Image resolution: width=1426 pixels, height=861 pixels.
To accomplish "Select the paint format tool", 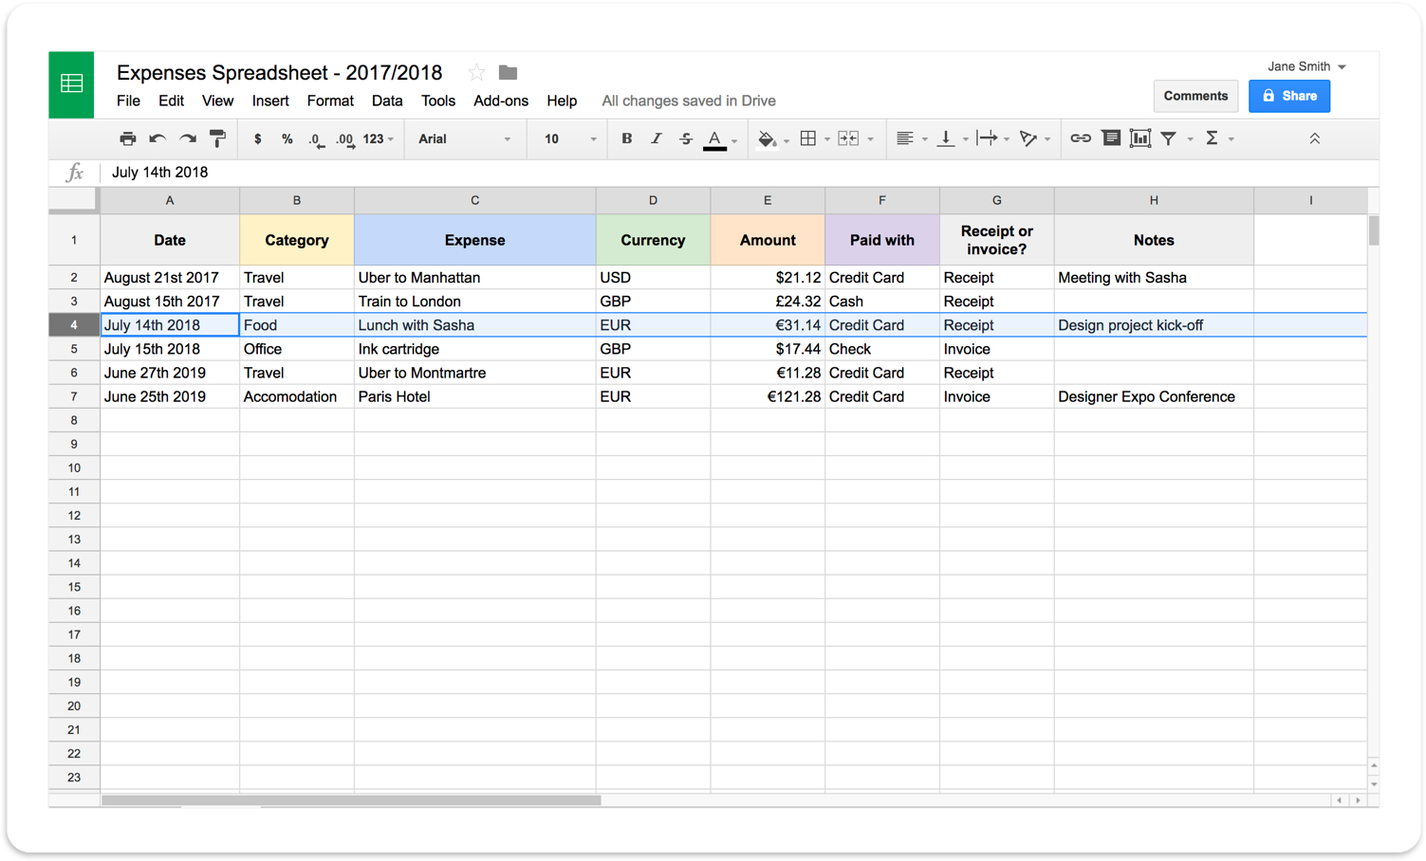I will tap(217, 138).
